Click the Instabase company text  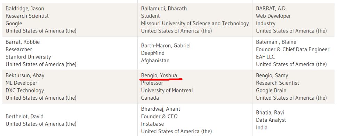[152, 124]
